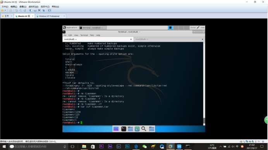The width and height of the screenshot is (268, 150).
Task: Open After Effects from taskbar
Action: coord(110,147)
